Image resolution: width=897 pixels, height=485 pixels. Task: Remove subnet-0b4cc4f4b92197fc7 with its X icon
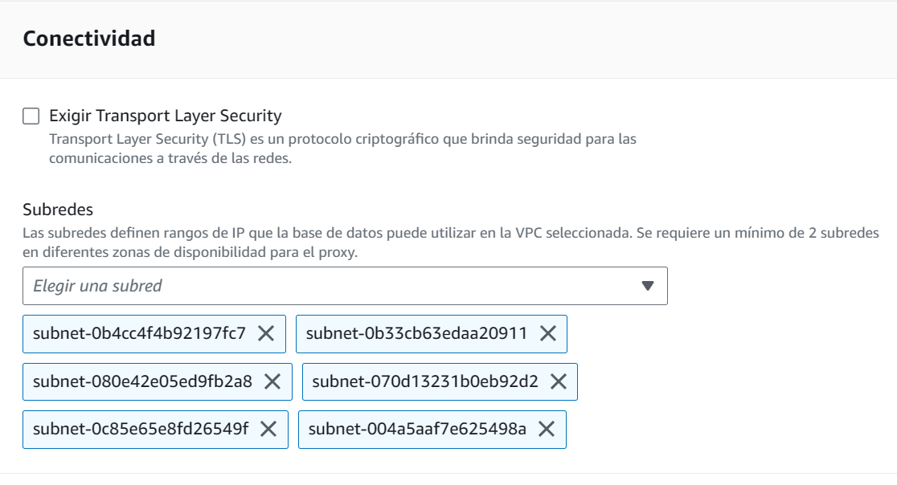point(266,333)
